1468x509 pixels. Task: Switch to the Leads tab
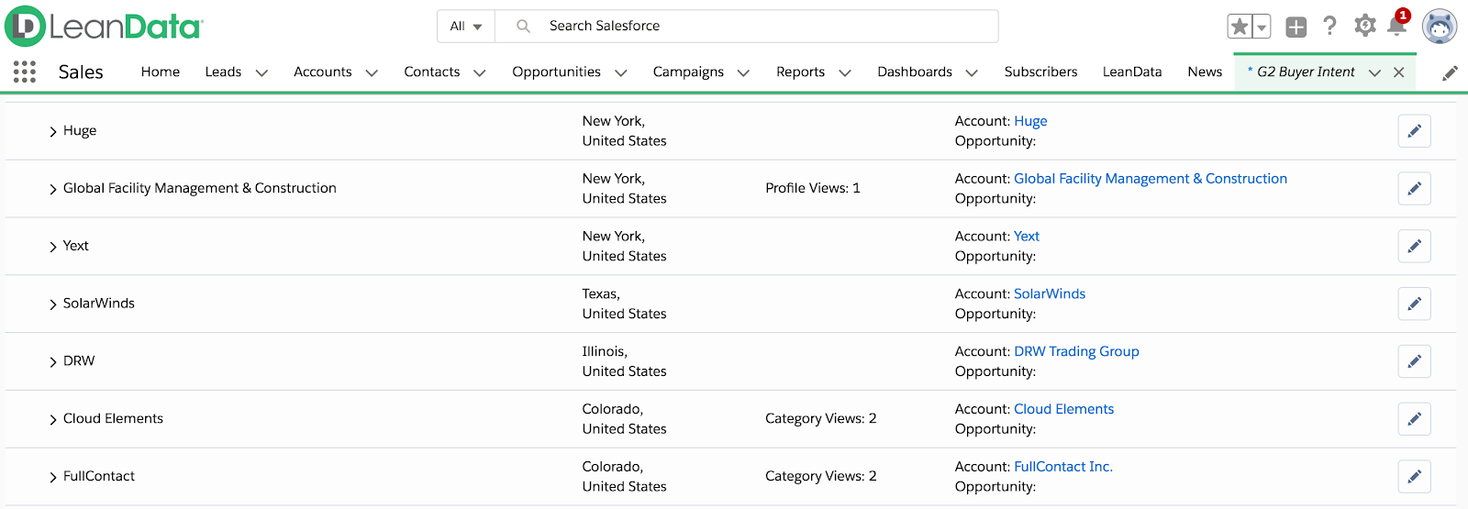223,72
